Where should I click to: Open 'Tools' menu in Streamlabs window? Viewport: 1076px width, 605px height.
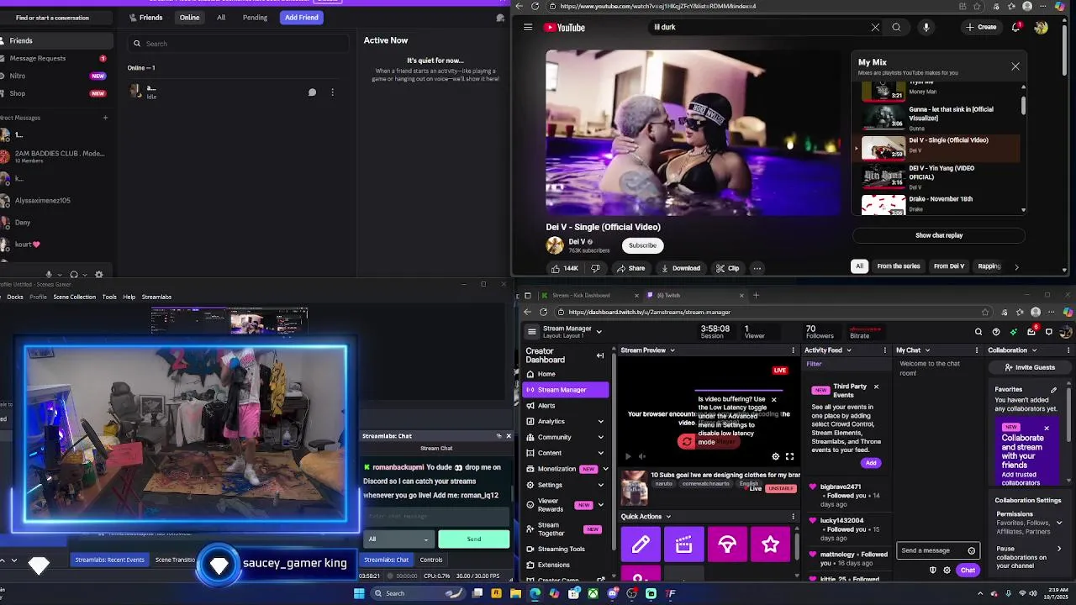coord(109,297)
